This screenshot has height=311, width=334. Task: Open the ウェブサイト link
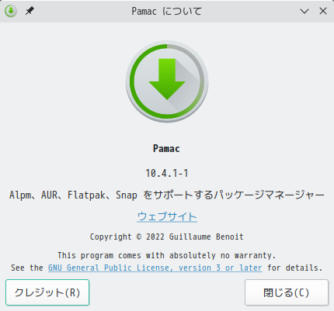pyautogui.click(x=167, y=216)
